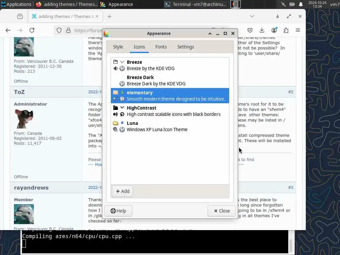Click the ToZ username heading

(x=19, y=92)
